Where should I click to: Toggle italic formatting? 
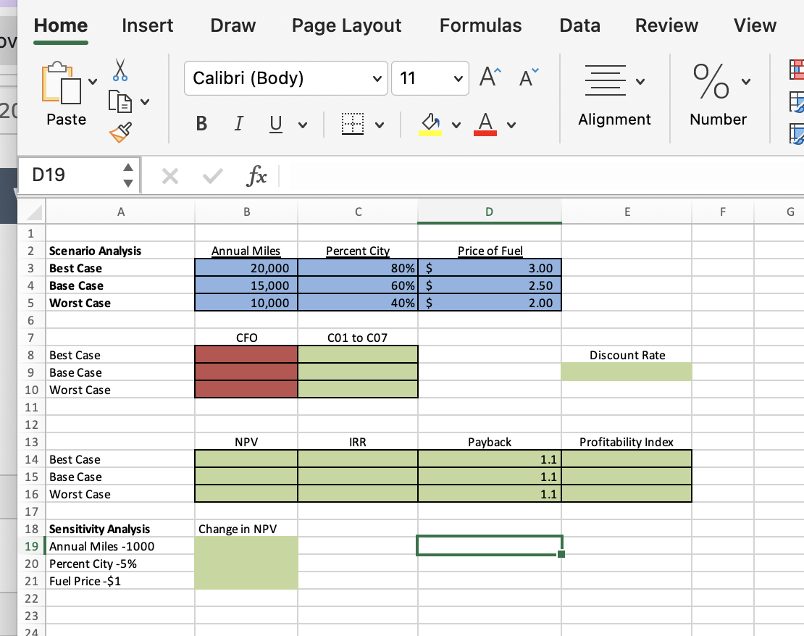pyautogui.click(x=238, y=123)
